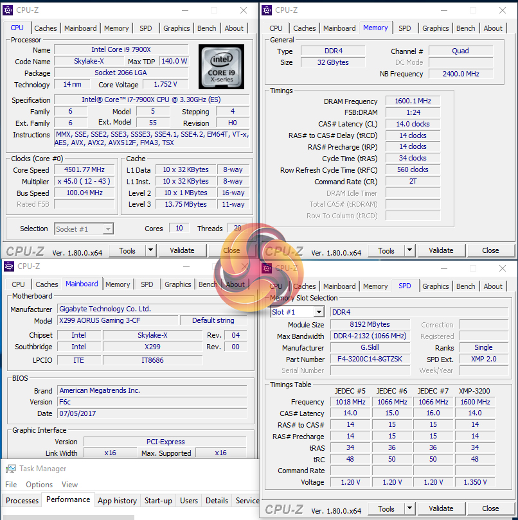Viewport: 518px width, 520px height.
Task: Click Tools button in SPD tab window
Action: [386, 508]
